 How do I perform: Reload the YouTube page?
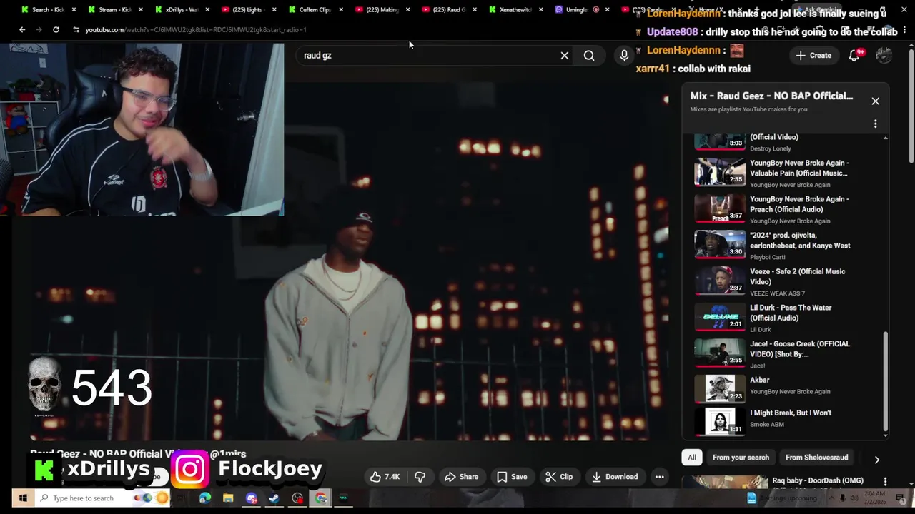56,29
